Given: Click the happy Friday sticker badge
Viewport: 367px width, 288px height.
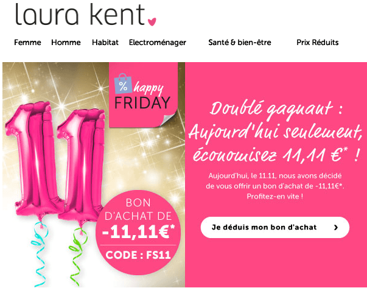Looking at the screenshot, I should (144, 95).
